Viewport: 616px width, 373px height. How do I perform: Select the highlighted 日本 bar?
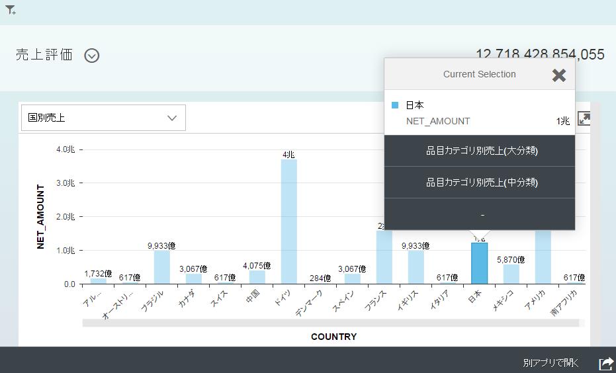[479, 263]
